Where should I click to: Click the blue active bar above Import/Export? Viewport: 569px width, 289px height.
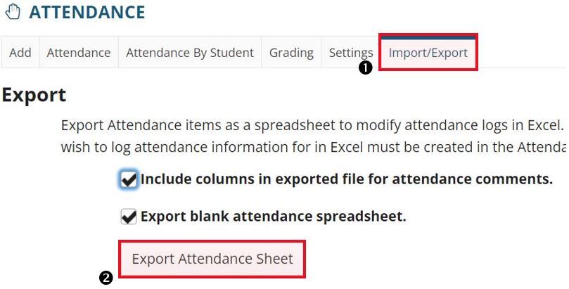[428, 37]
